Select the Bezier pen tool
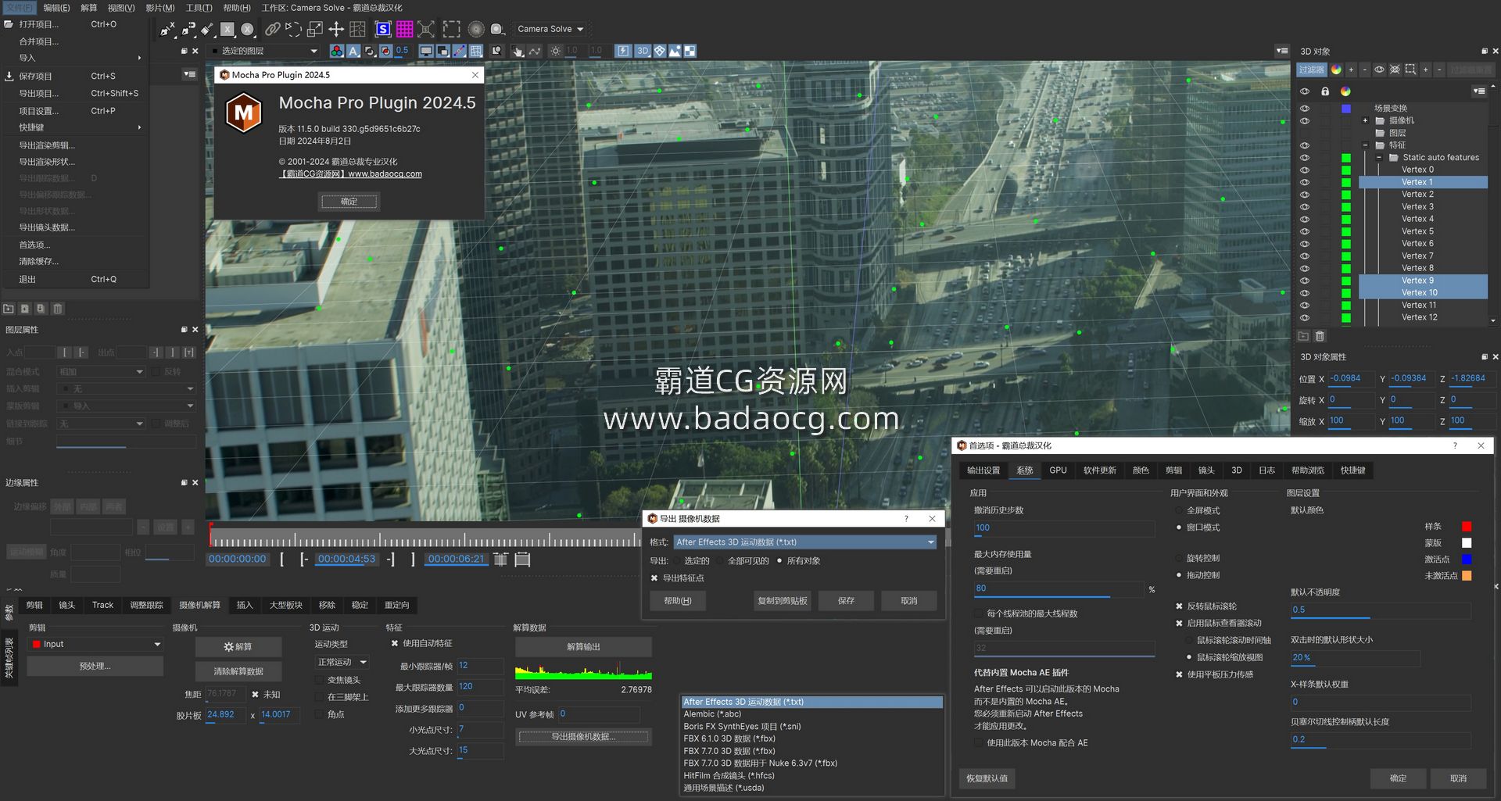Image resolution: width=1501 pixels, height=801 pixels. coord(188,30)
